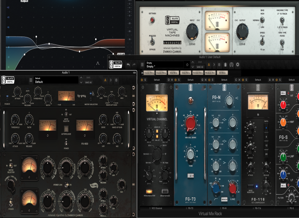299x218 pixels.
Task: Click the FG-N blue high-pass knob
Action: 216,187
